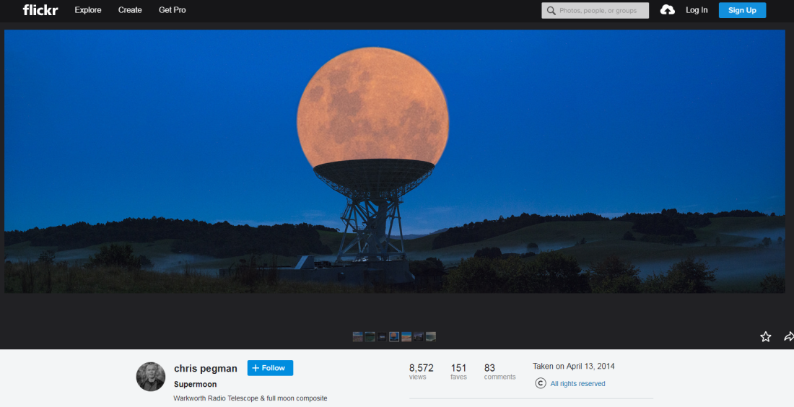This screenshot has width=794, height=407.
Task: Select the green lake thumbnail
Action: click(x=370, y=336)
